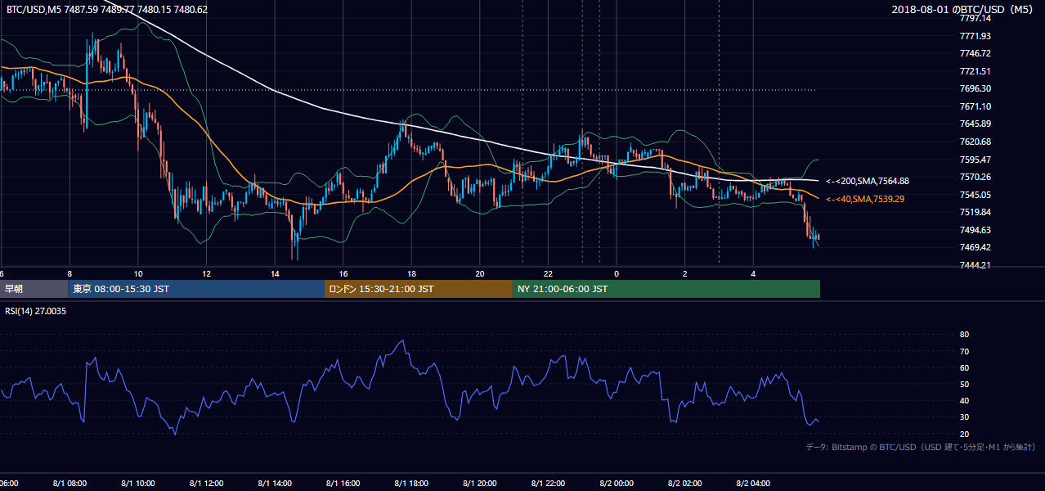Screen dimensions: 1045x491
Task: Click price axis value 7746.72
Action: coord(975,53)
